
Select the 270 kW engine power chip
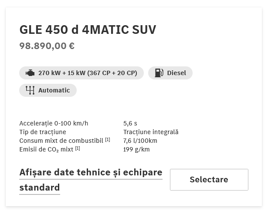point(81,73)
